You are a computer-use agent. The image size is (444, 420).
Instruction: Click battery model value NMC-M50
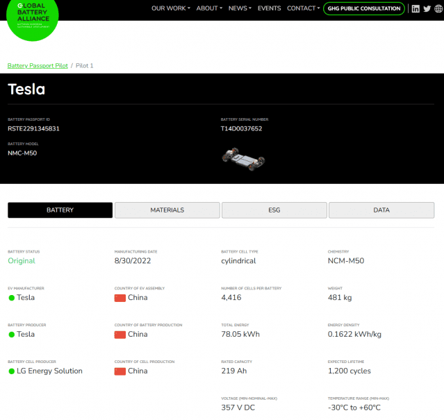click(22, 153)
